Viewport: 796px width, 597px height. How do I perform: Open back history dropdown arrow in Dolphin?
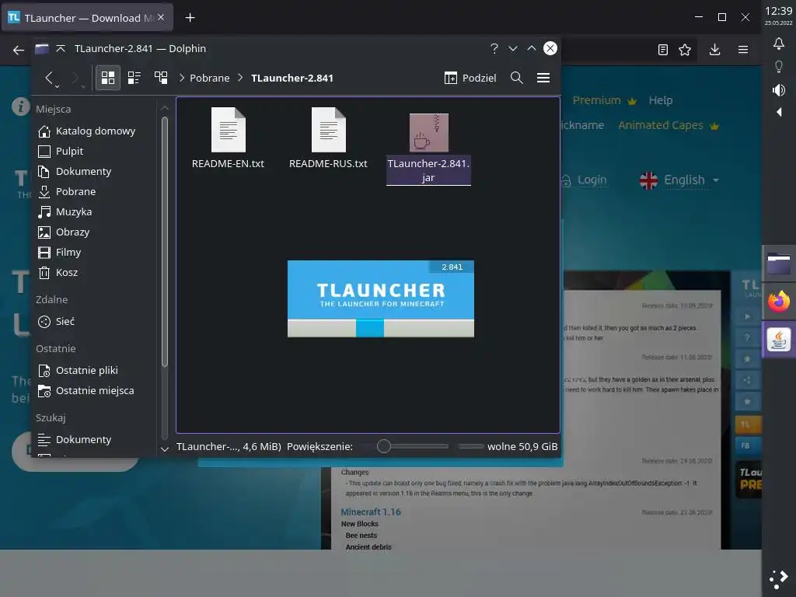click(57, 87)
